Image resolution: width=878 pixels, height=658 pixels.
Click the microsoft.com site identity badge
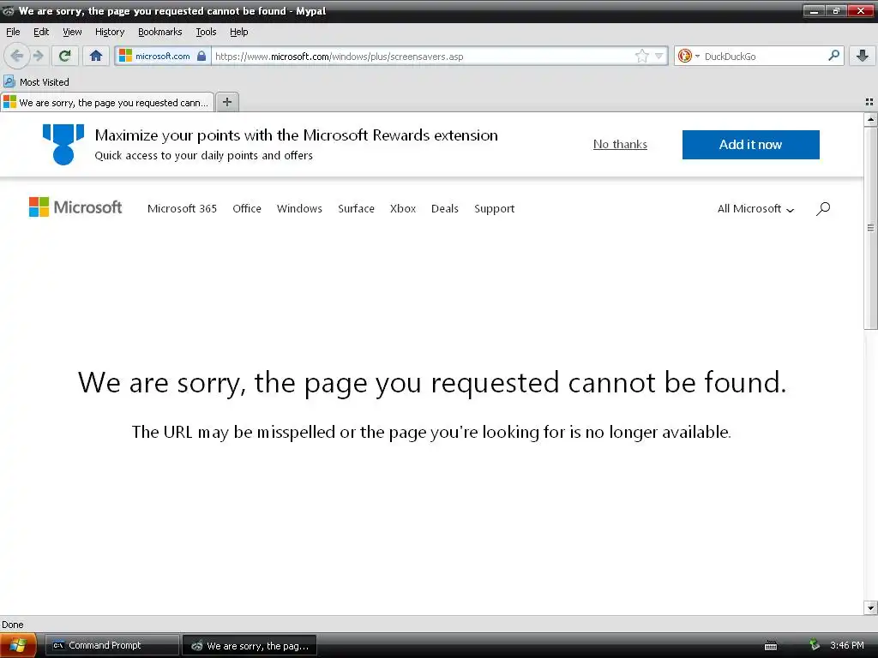163,56
